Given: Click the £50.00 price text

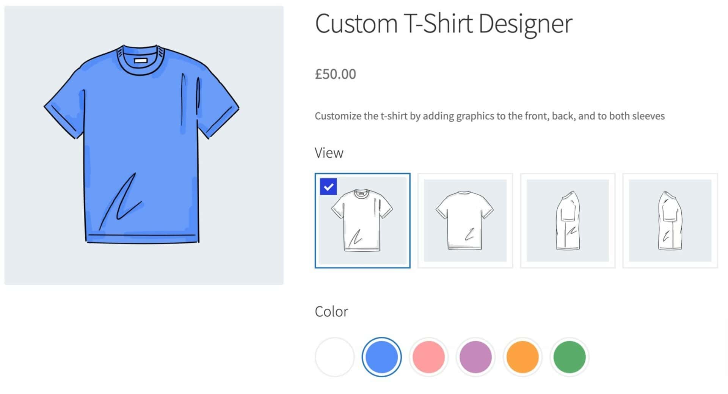Looking at the screenshot, I should [335, 74].
